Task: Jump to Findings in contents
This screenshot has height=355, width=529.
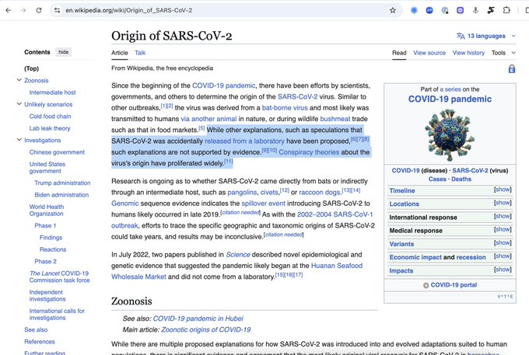Action: coord(51,238)
